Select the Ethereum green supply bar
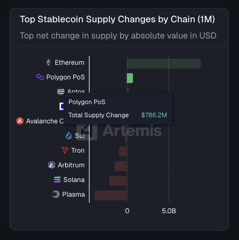The height and width of the screenshot is (240, 239). point(164,64)
